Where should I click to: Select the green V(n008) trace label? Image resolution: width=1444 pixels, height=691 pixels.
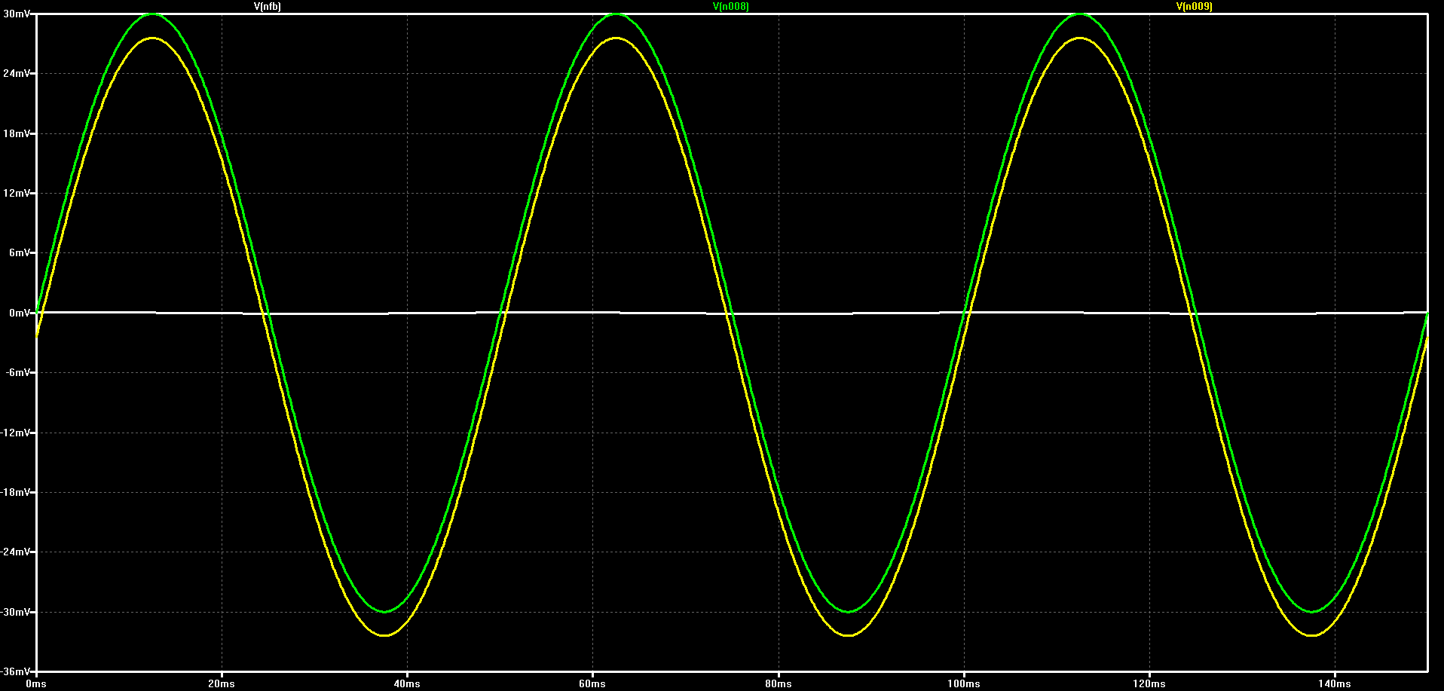pyautogui.click(x=730, y=6)
